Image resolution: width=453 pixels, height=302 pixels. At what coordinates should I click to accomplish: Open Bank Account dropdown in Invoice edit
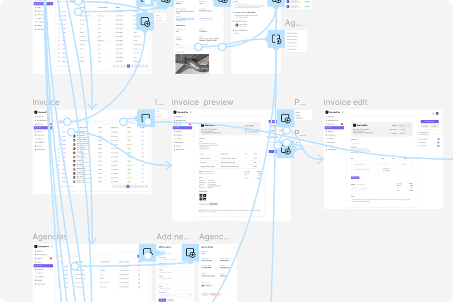429,134
